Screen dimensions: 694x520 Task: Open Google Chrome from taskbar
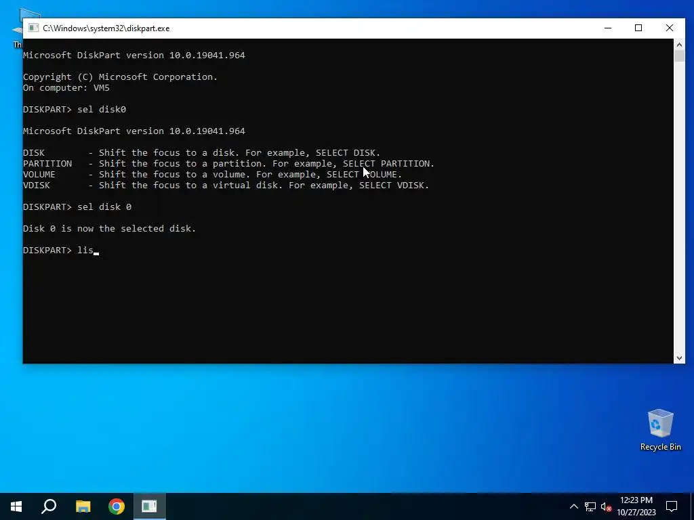(x=117, y=506)
